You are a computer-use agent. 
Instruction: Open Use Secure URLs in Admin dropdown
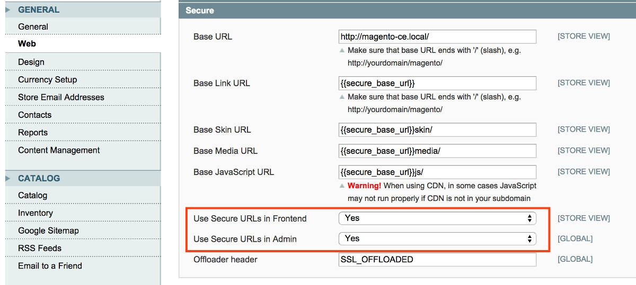437,238
